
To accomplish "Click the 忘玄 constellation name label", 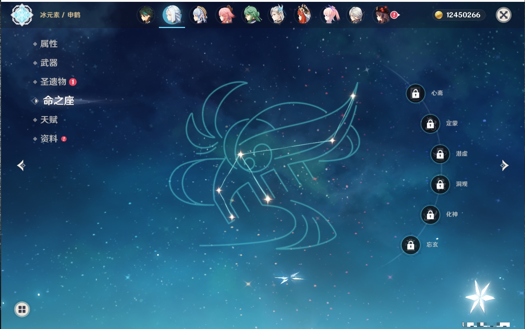I will click(432, 245).
